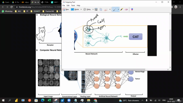Switch to the 1*L9x browser tab

pos(45,2)
